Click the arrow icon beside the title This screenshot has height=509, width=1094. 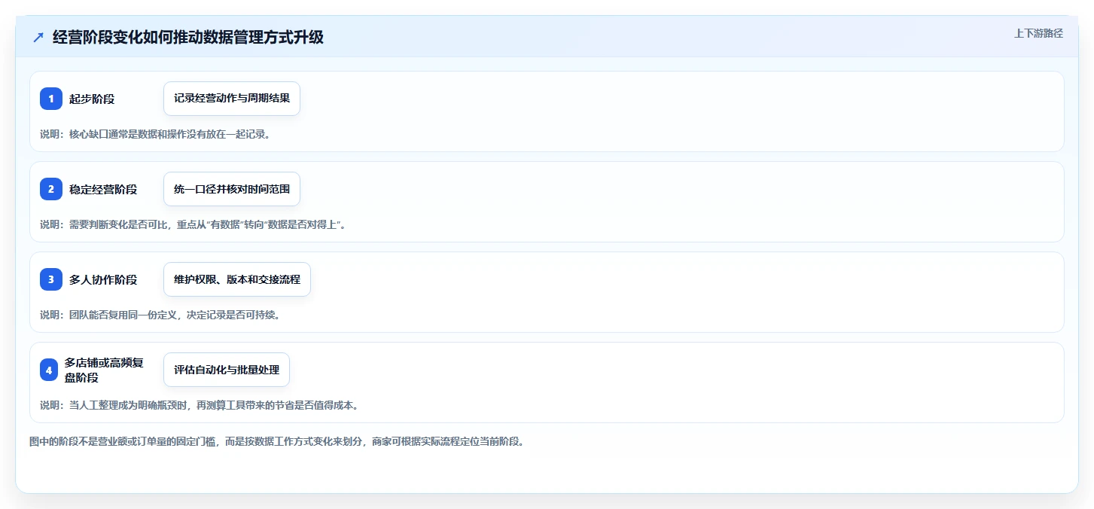[38, 38]
